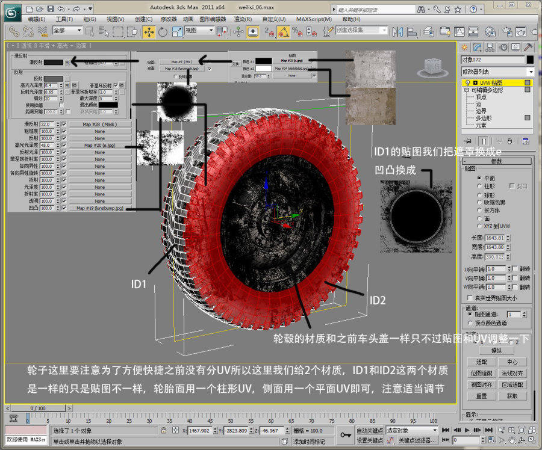The height and width of the screenshot is (450, 542).
Task: Enable the 真实世界贴图大小 checkbox
Action: click(470, 298)
